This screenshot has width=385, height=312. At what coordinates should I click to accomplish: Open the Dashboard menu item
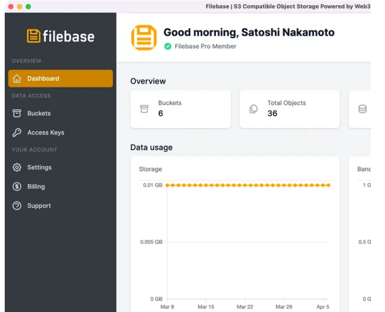tap(43, 79)
